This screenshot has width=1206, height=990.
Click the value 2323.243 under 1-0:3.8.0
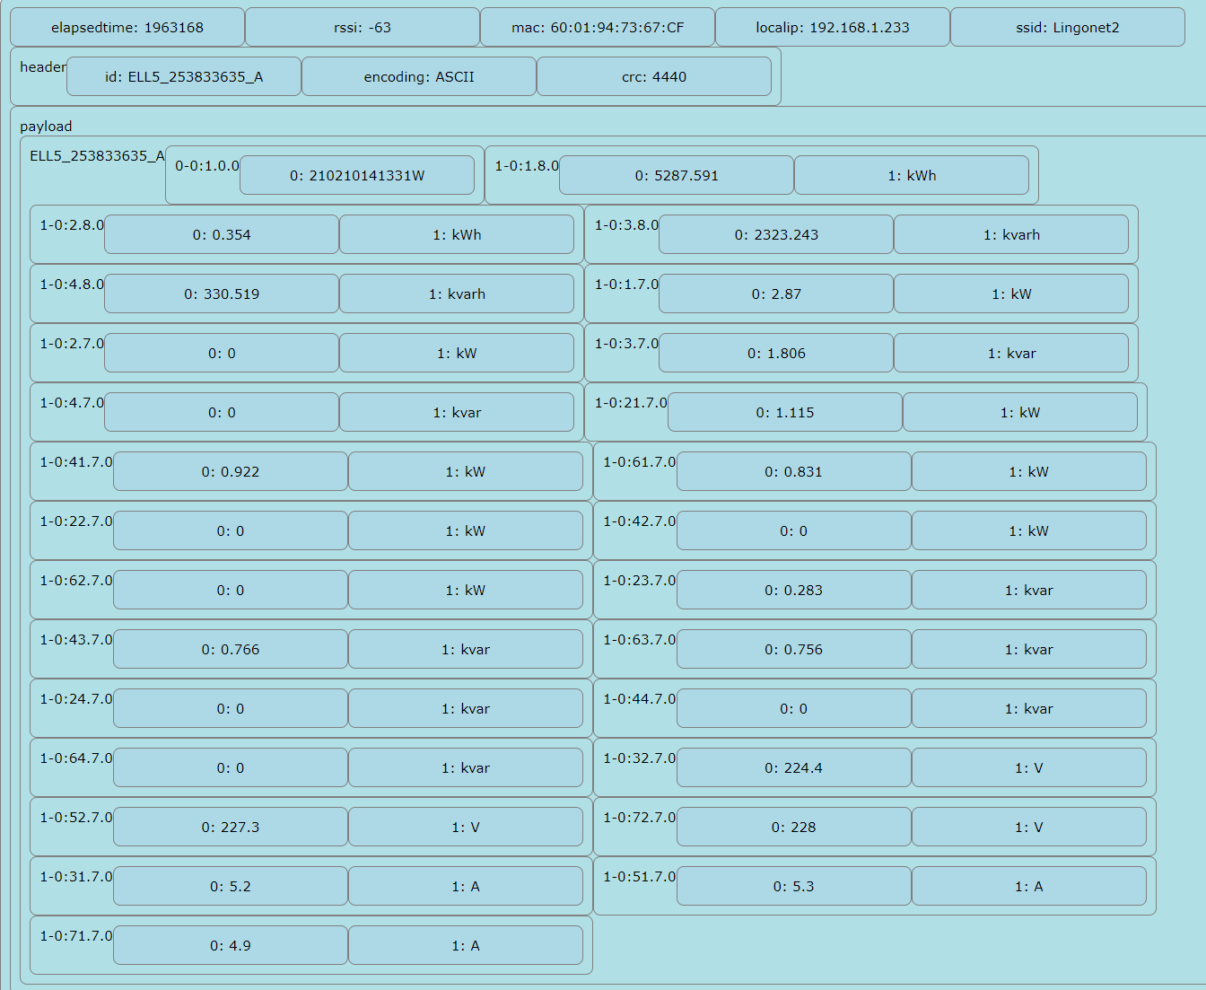coord(776,234)
